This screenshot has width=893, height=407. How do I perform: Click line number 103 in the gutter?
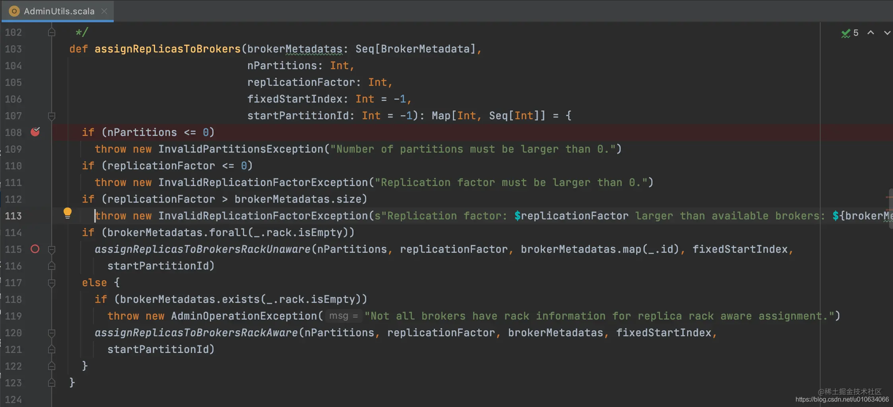point(14,49)
